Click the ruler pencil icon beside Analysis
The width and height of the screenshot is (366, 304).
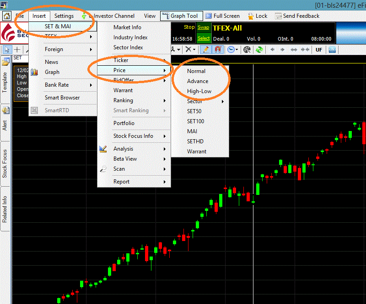103,149
